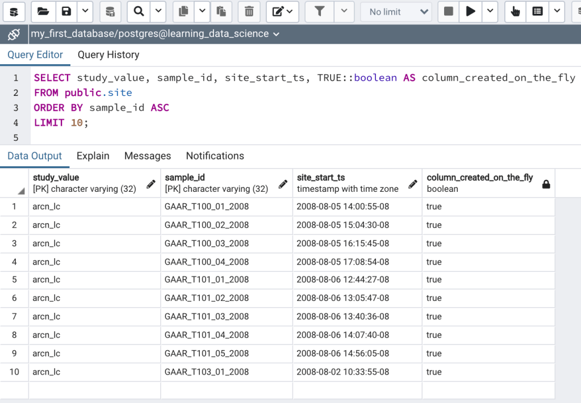The image size is (581, 403).
Task: Open the Messages tab
Action: click(147, 156)
